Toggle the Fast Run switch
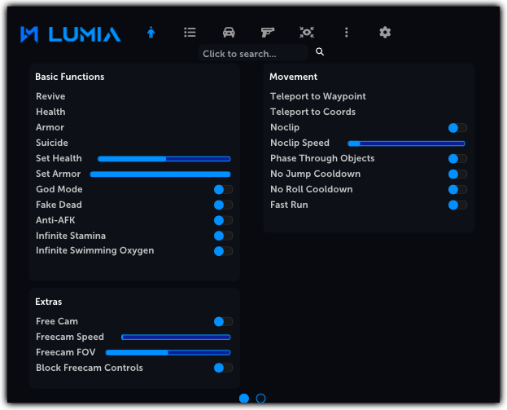The image size is (507, 410). (457, 205)
